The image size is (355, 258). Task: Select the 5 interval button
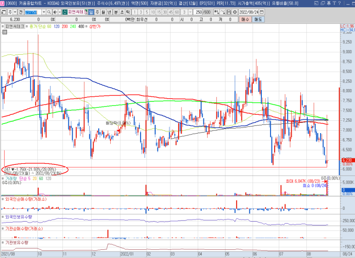pyautogui.click(x=147, y=12)
